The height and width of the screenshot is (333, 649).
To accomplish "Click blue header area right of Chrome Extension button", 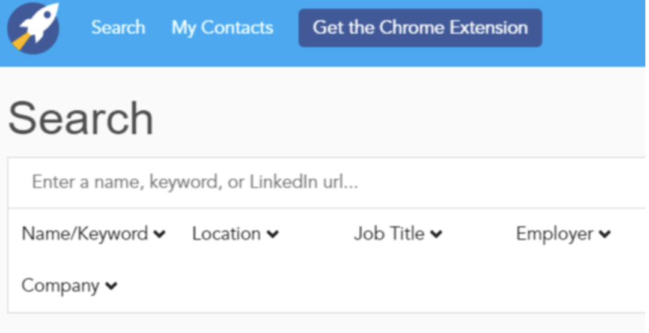I will (x=595, y=28).
